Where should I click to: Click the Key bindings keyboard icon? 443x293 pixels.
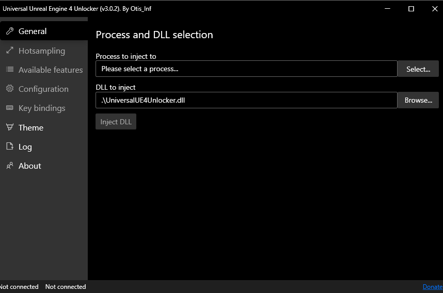[10, 108]
